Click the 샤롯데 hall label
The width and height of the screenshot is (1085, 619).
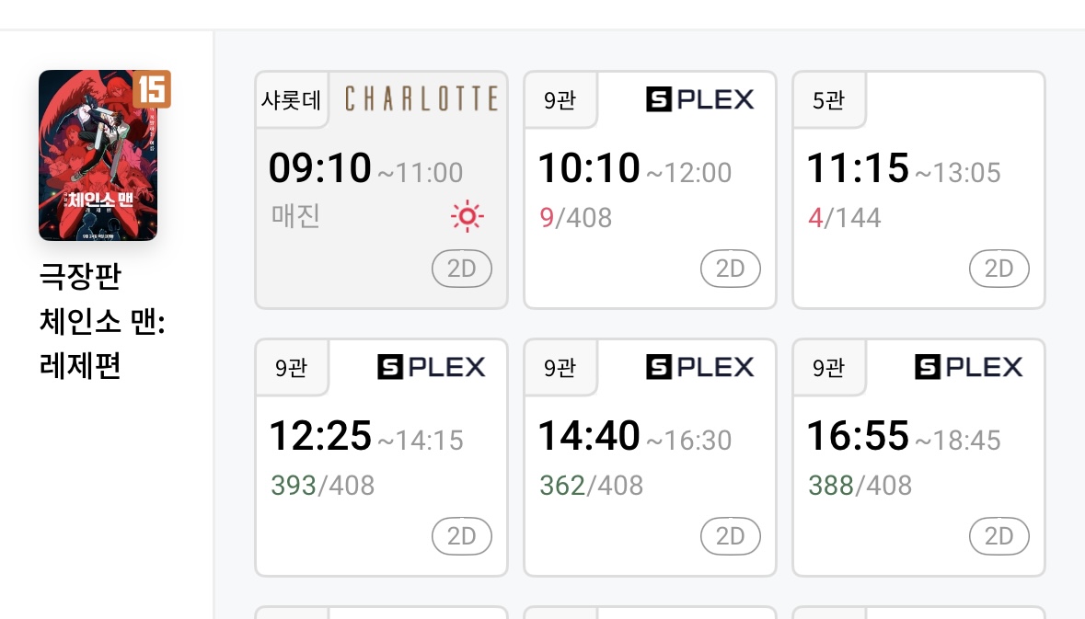[x=291, y=99]
